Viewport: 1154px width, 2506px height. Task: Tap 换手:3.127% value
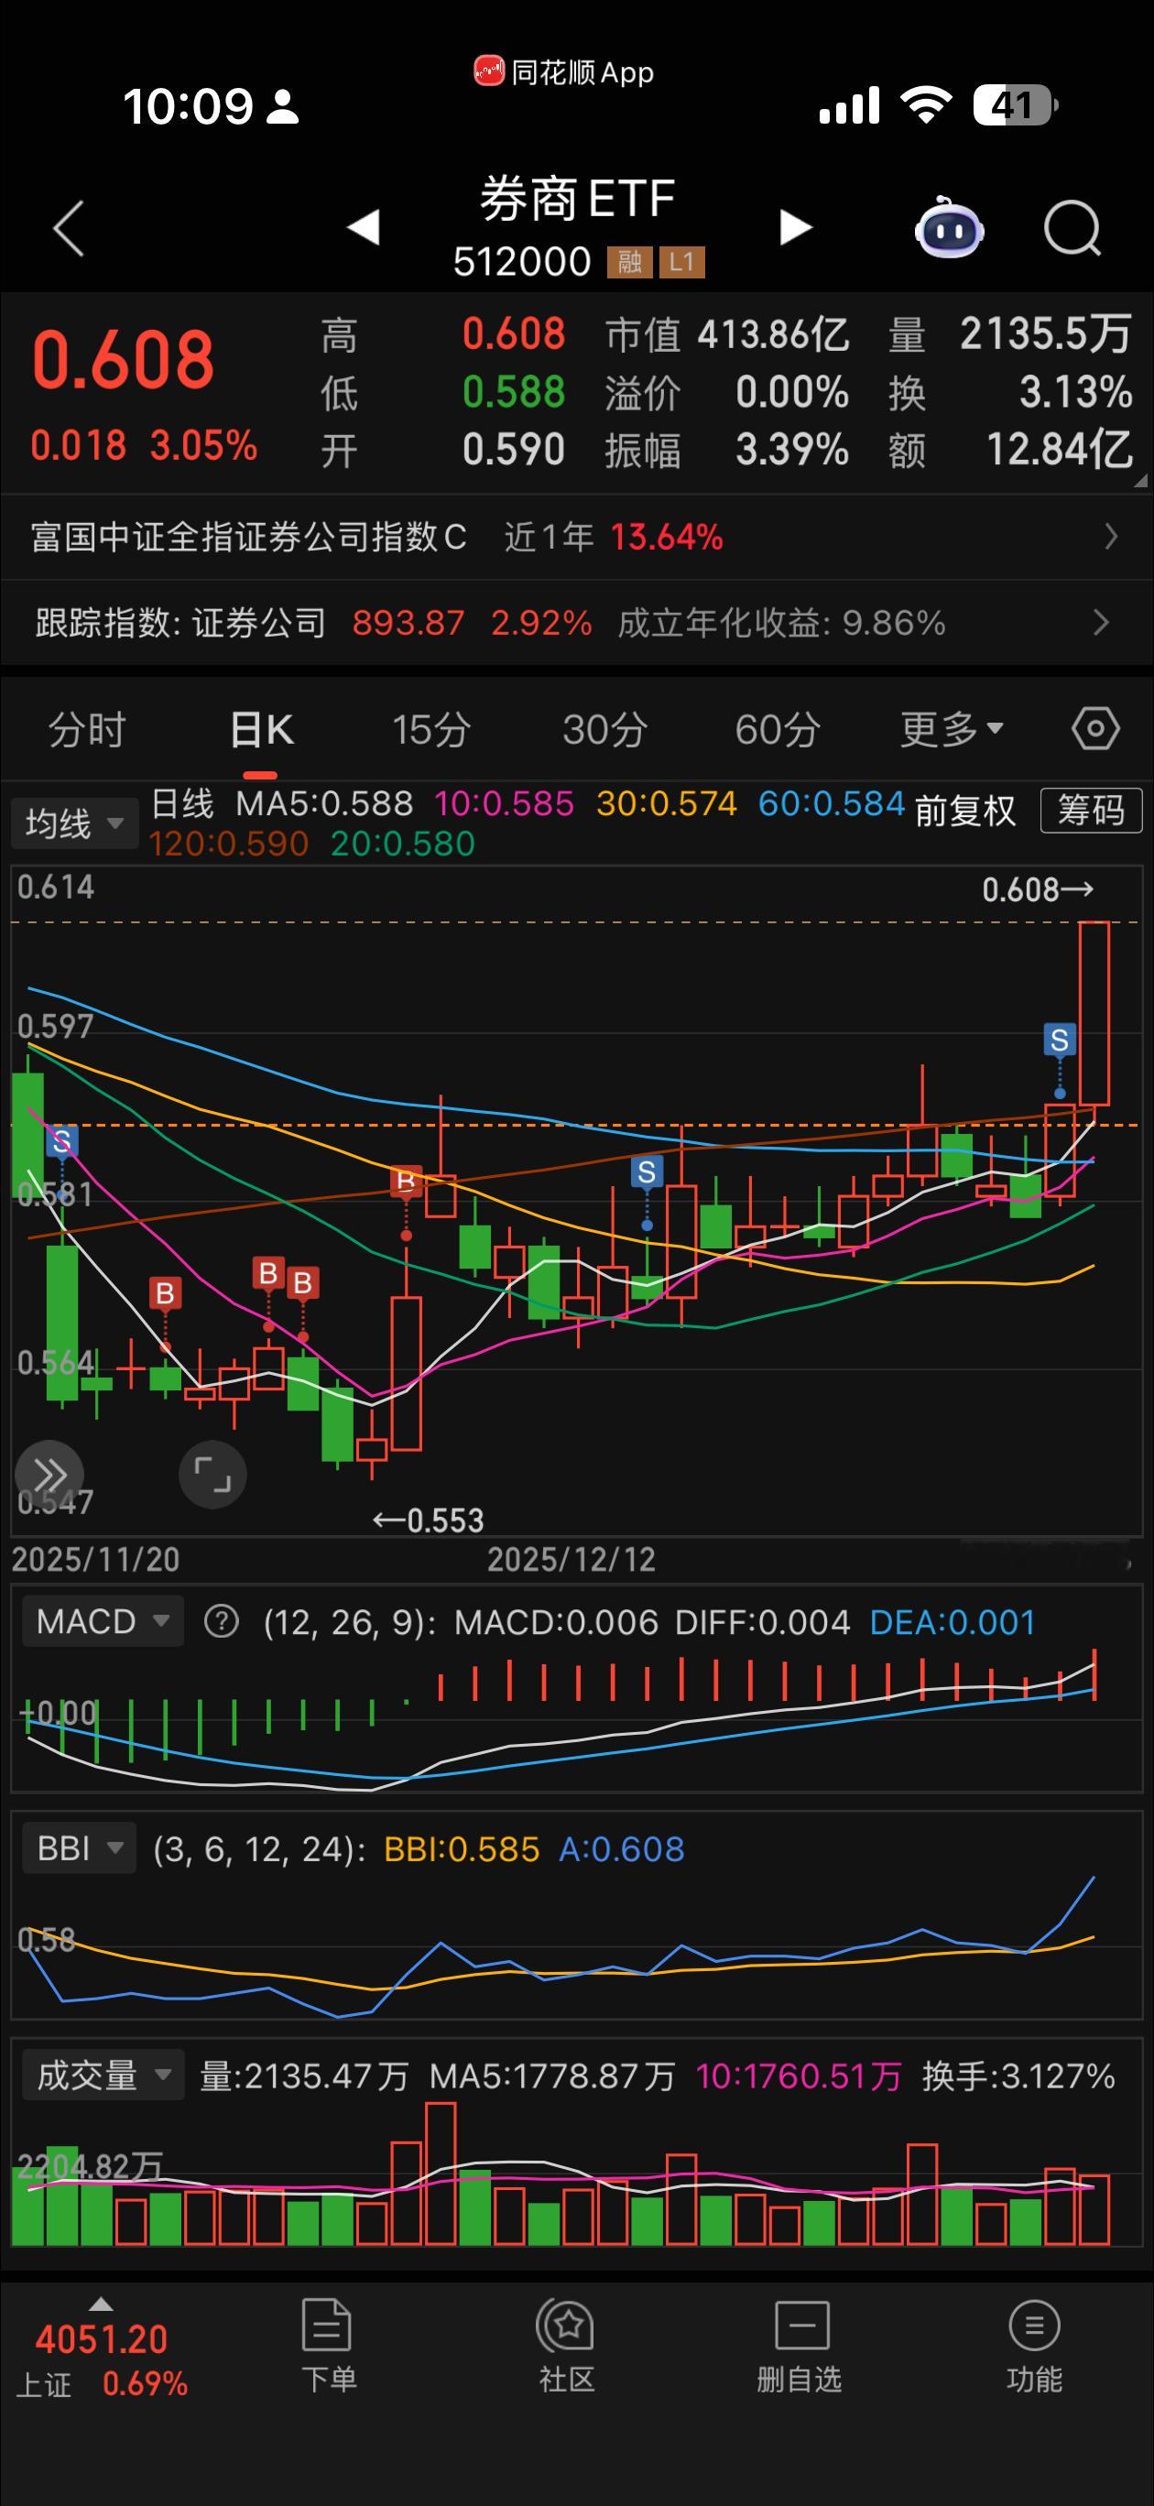1018,2076
